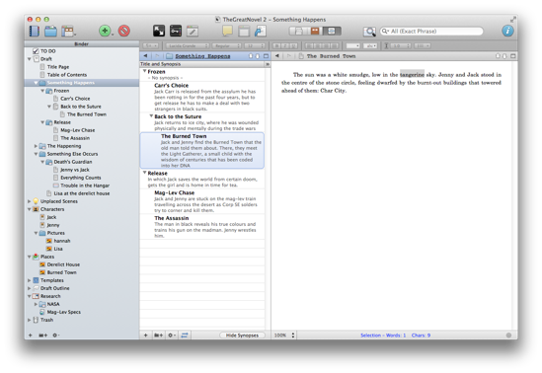This screenshot has width=542, height=373.
Task: Open the font size dropdown
Action: coord(255,45)
